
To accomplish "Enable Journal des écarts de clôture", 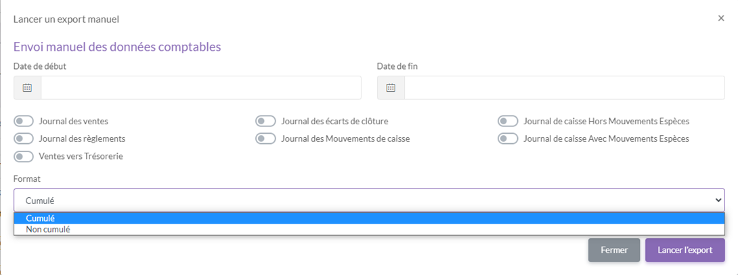I will click(265, 121).
